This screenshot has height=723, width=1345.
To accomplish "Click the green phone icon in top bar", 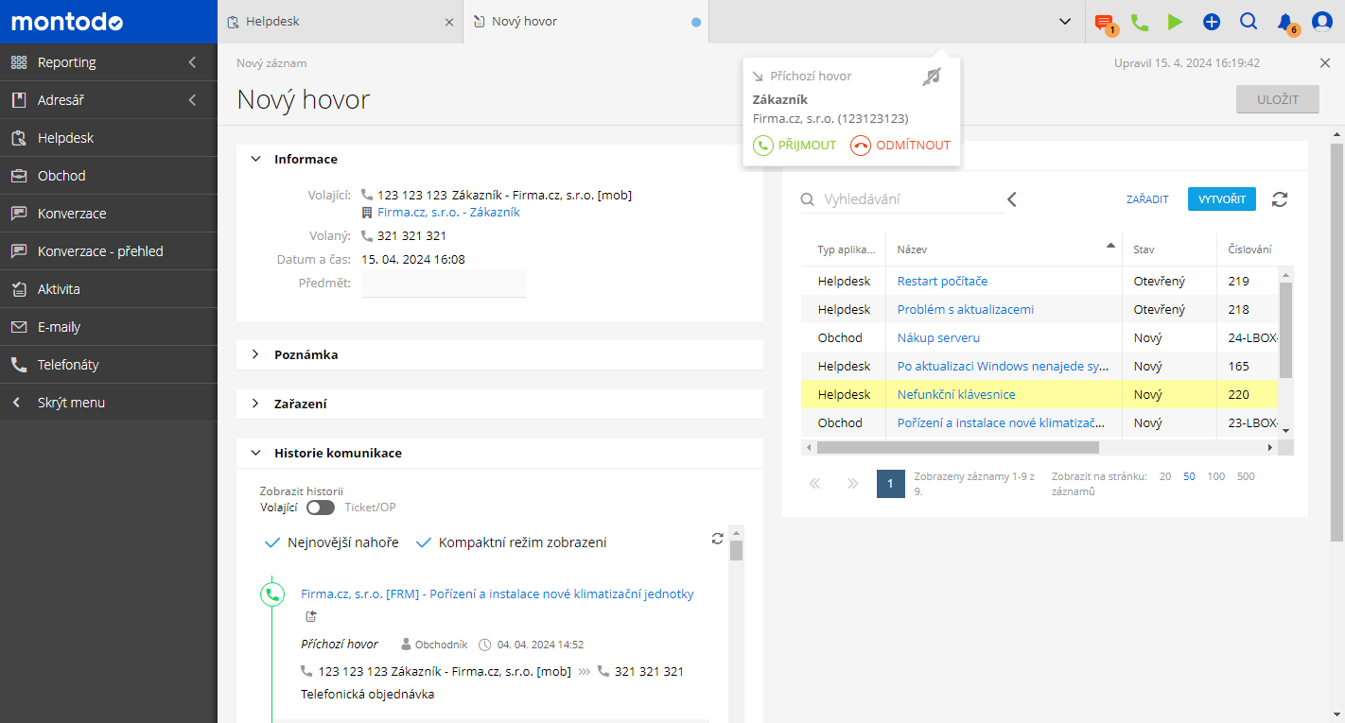I will coord(1140,22).
